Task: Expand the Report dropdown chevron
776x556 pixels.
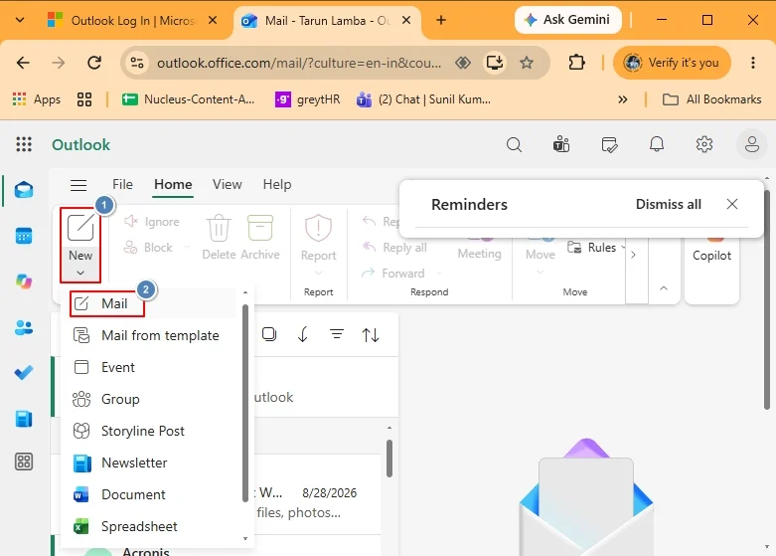Action: 318,273
